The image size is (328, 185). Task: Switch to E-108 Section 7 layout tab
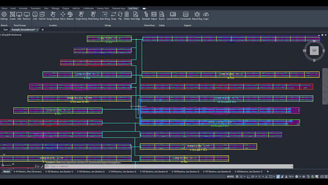248,171
